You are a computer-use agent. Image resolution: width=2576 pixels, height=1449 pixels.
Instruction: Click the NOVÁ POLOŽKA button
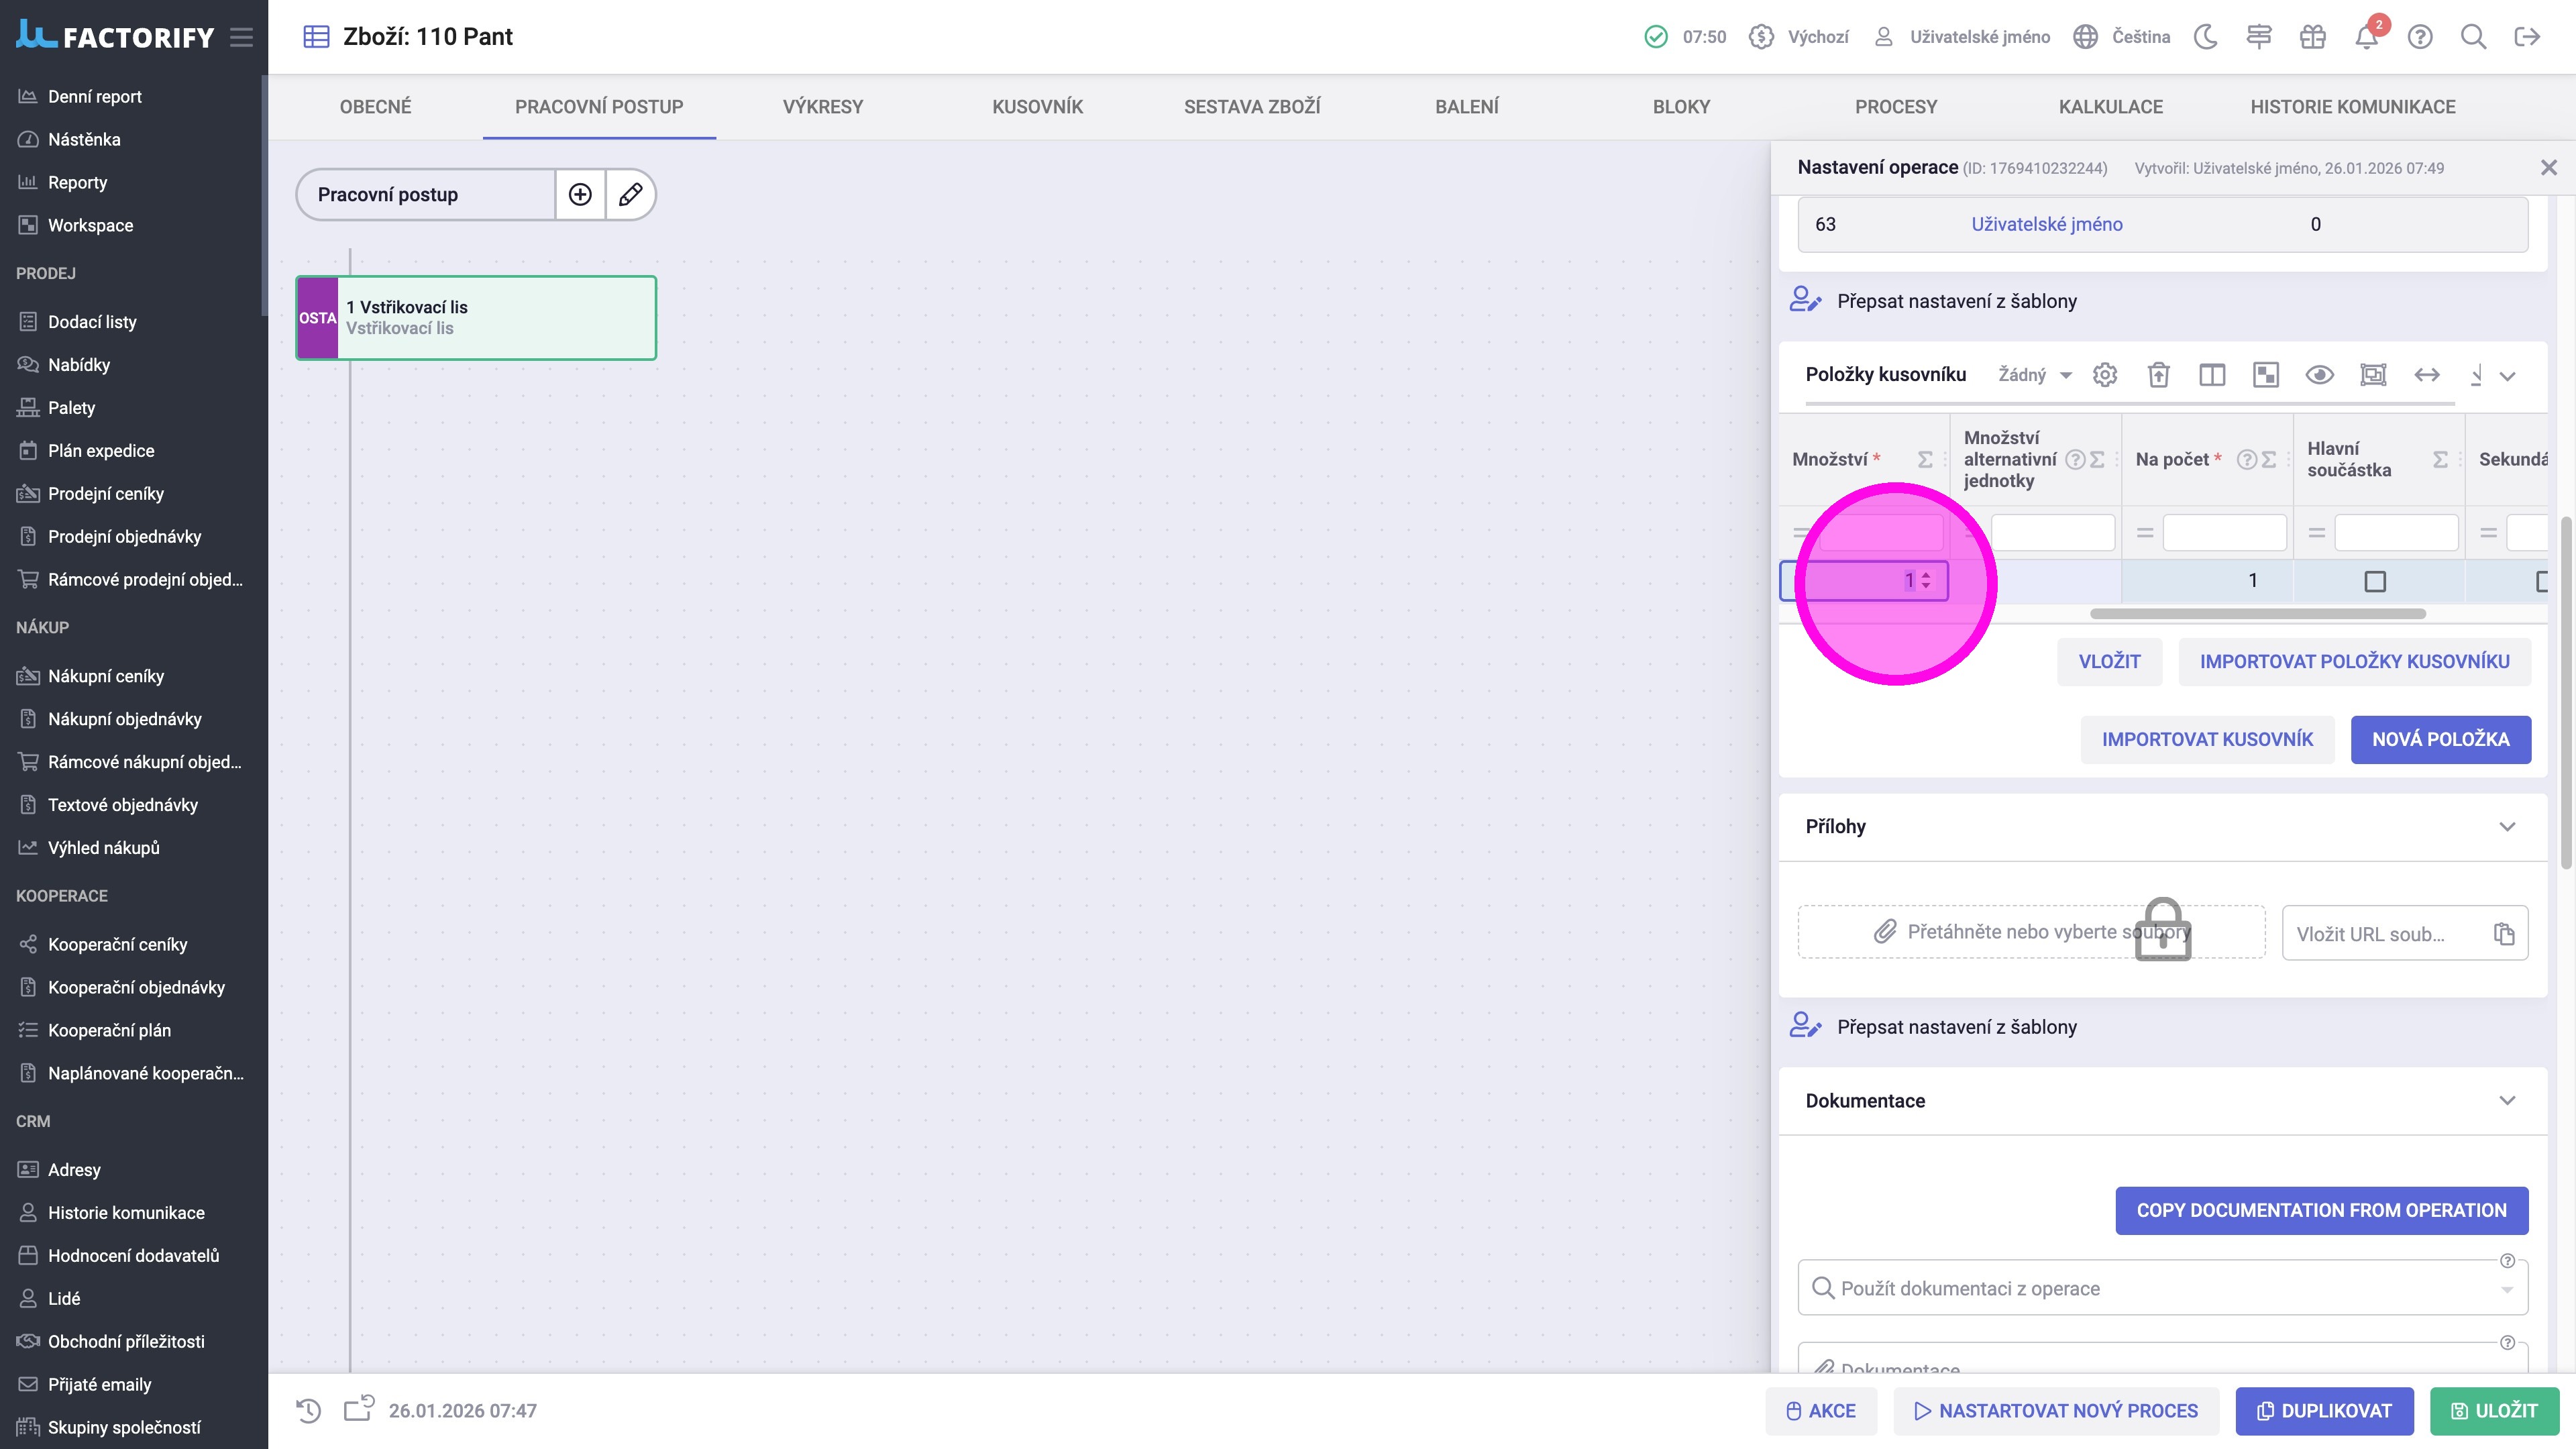coord(2440,739)
